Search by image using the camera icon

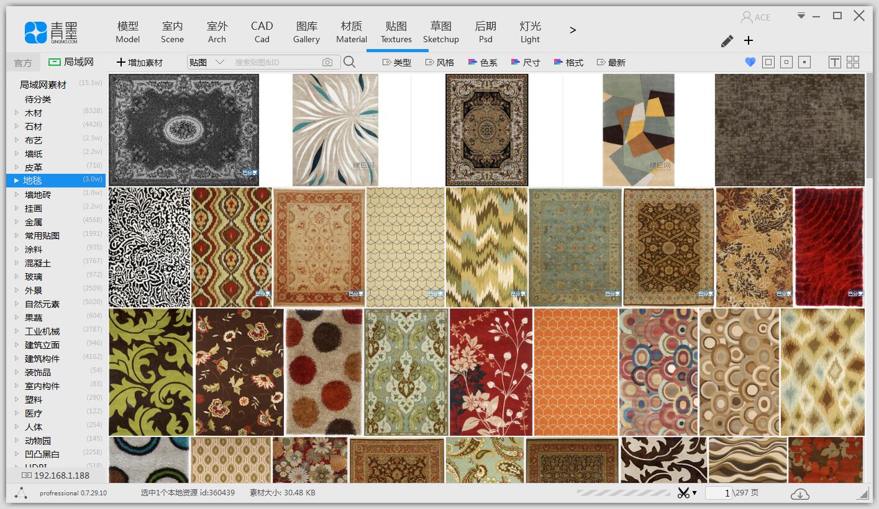tap(327, 62)
